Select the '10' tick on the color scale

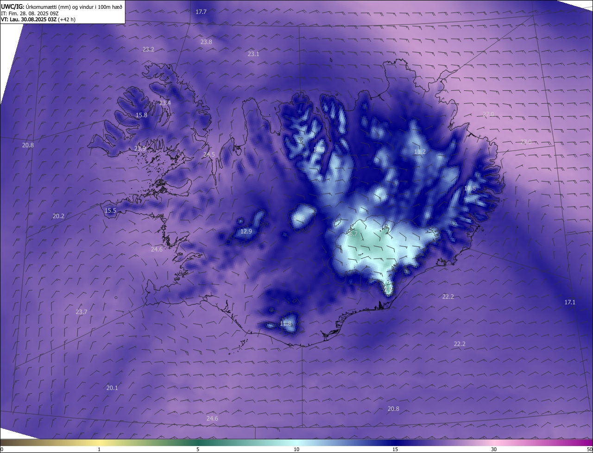tap(296, 449)
